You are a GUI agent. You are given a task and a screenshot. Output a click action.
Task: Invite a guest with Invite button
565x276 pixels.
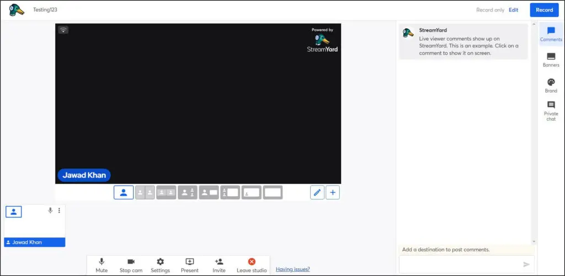(x=219, y=266)
